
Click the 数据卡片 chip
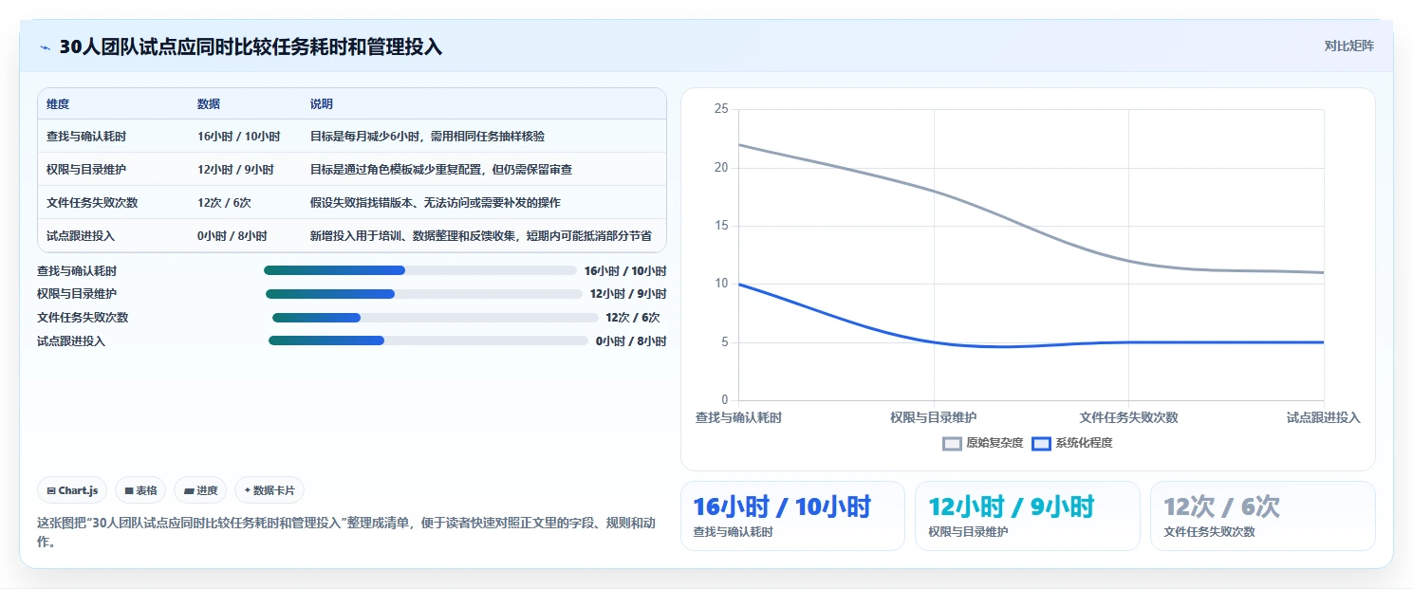click(x=270, y=490)
